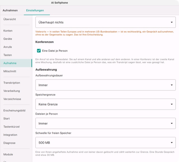
Task: Click the Eine Datei je Person label
Action: pyautogui.click(x=55, y=51)
